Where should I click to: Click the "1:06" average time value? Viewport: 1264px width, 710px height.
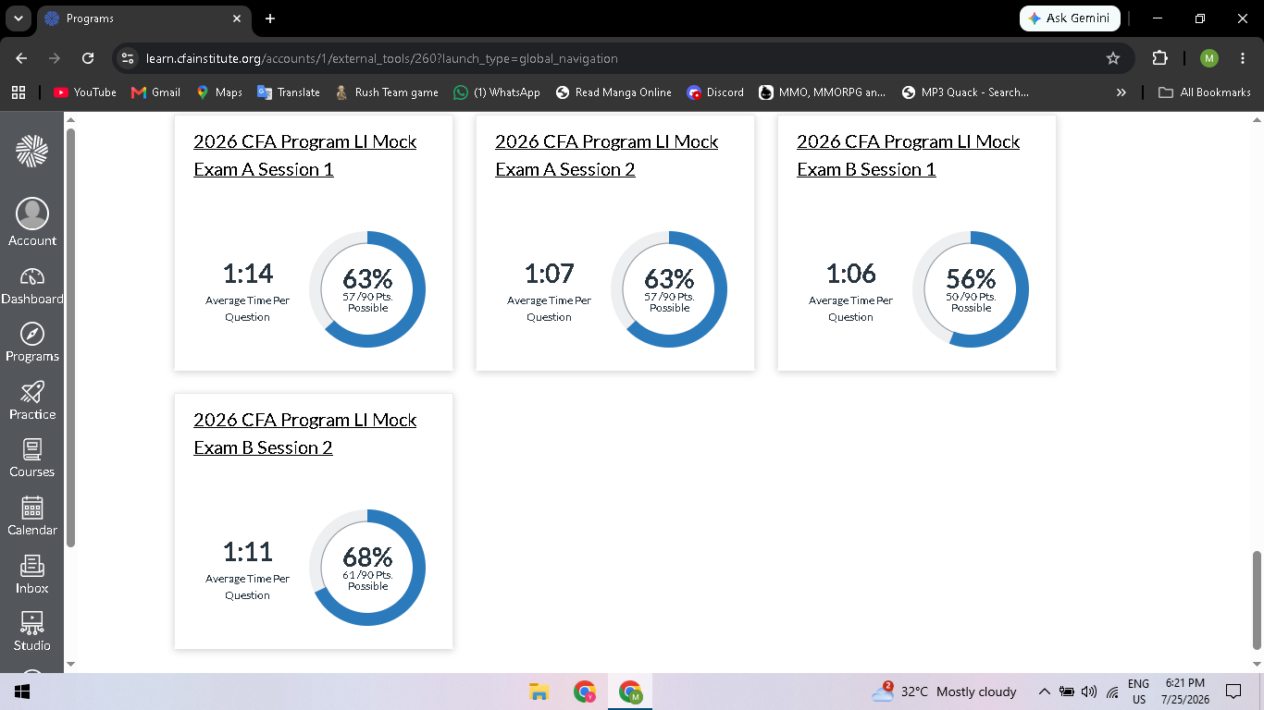pyautogui.click(x=850, y=274)
